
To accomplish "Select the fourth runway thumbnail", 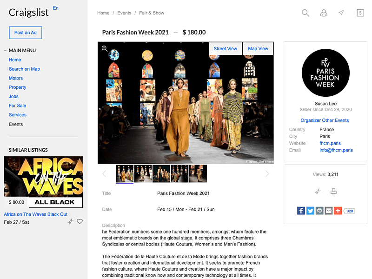I will tap(179, 173).
